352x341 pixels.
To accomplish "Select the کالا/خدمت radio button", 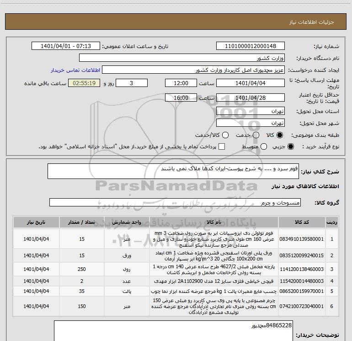I will tap(225, 135).
